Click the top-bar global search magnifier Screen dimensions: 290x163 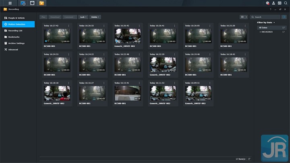pyautogui.click(x=286, y=3)
